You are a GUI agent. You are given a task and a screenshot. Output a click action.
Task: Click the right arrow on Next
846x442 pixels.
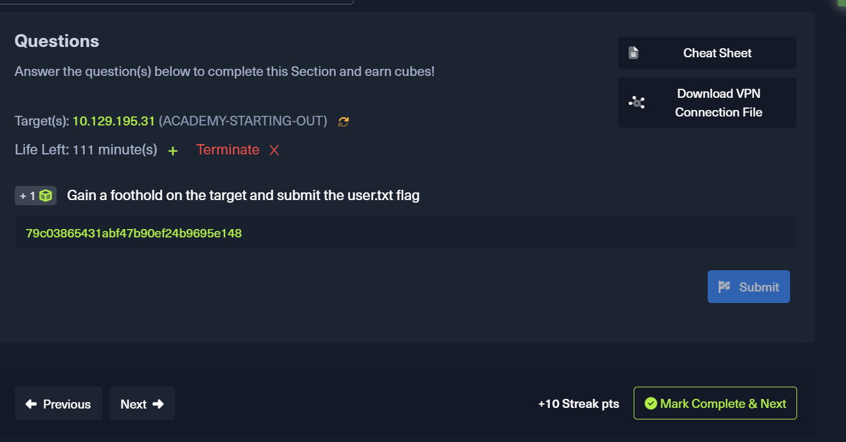(x=158, y=404)
